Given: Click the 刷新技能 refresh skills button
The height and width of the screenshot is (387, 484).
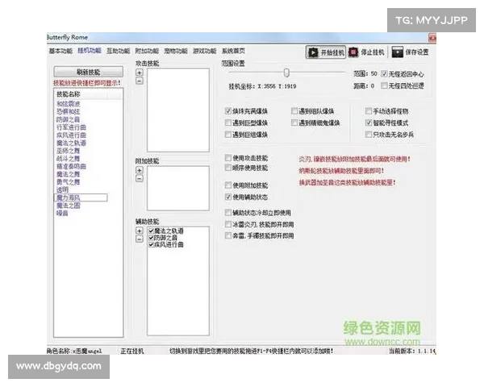Looking at the screenshot, I should (x=88, y=72).
